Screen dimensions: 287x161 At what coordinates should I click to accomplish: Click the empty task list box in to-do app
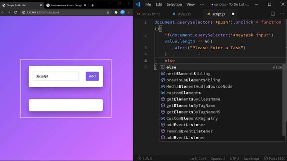(x=66, y=105)
